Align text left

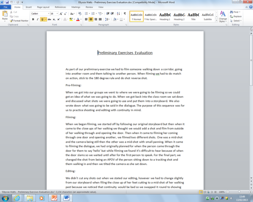86,19
